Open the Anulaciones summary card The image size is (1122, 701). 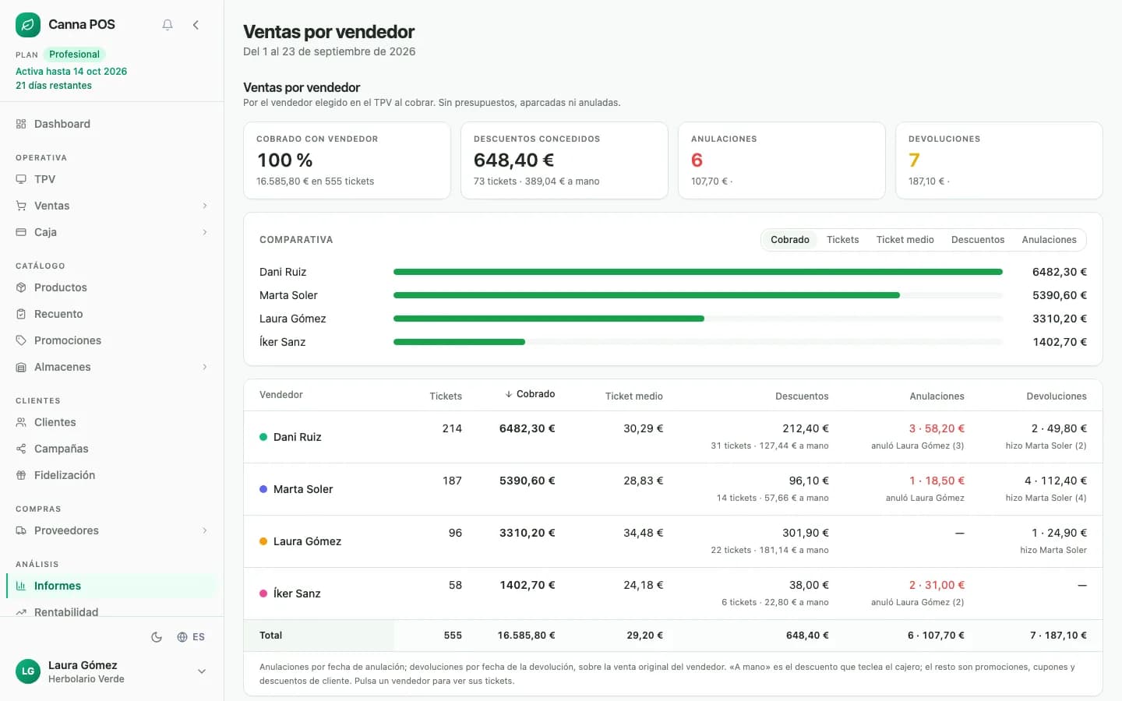[782, 160]
